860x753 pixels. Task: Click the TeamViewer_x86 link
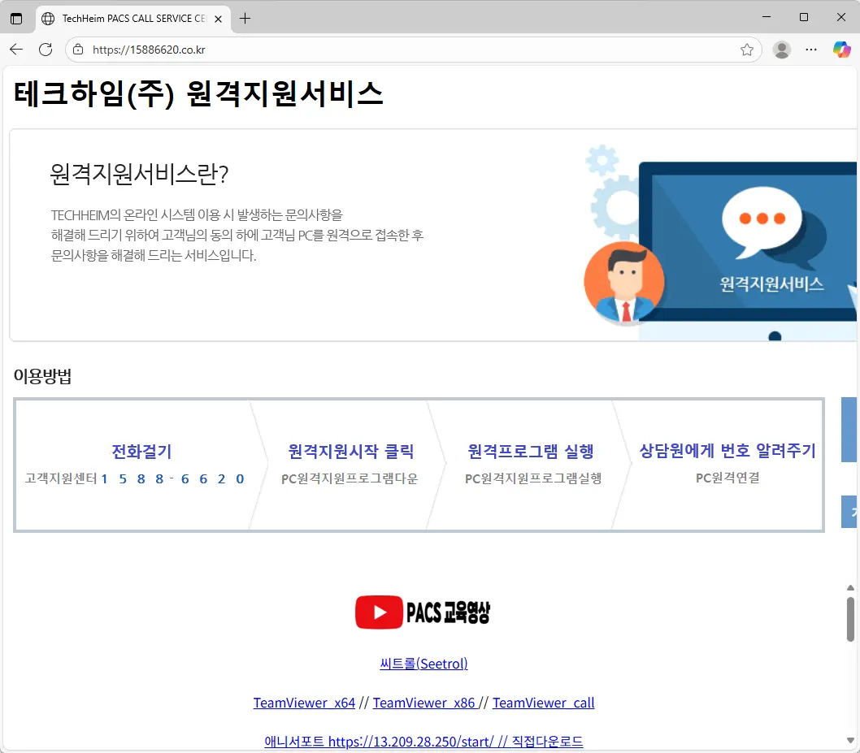tap(424, 703)
